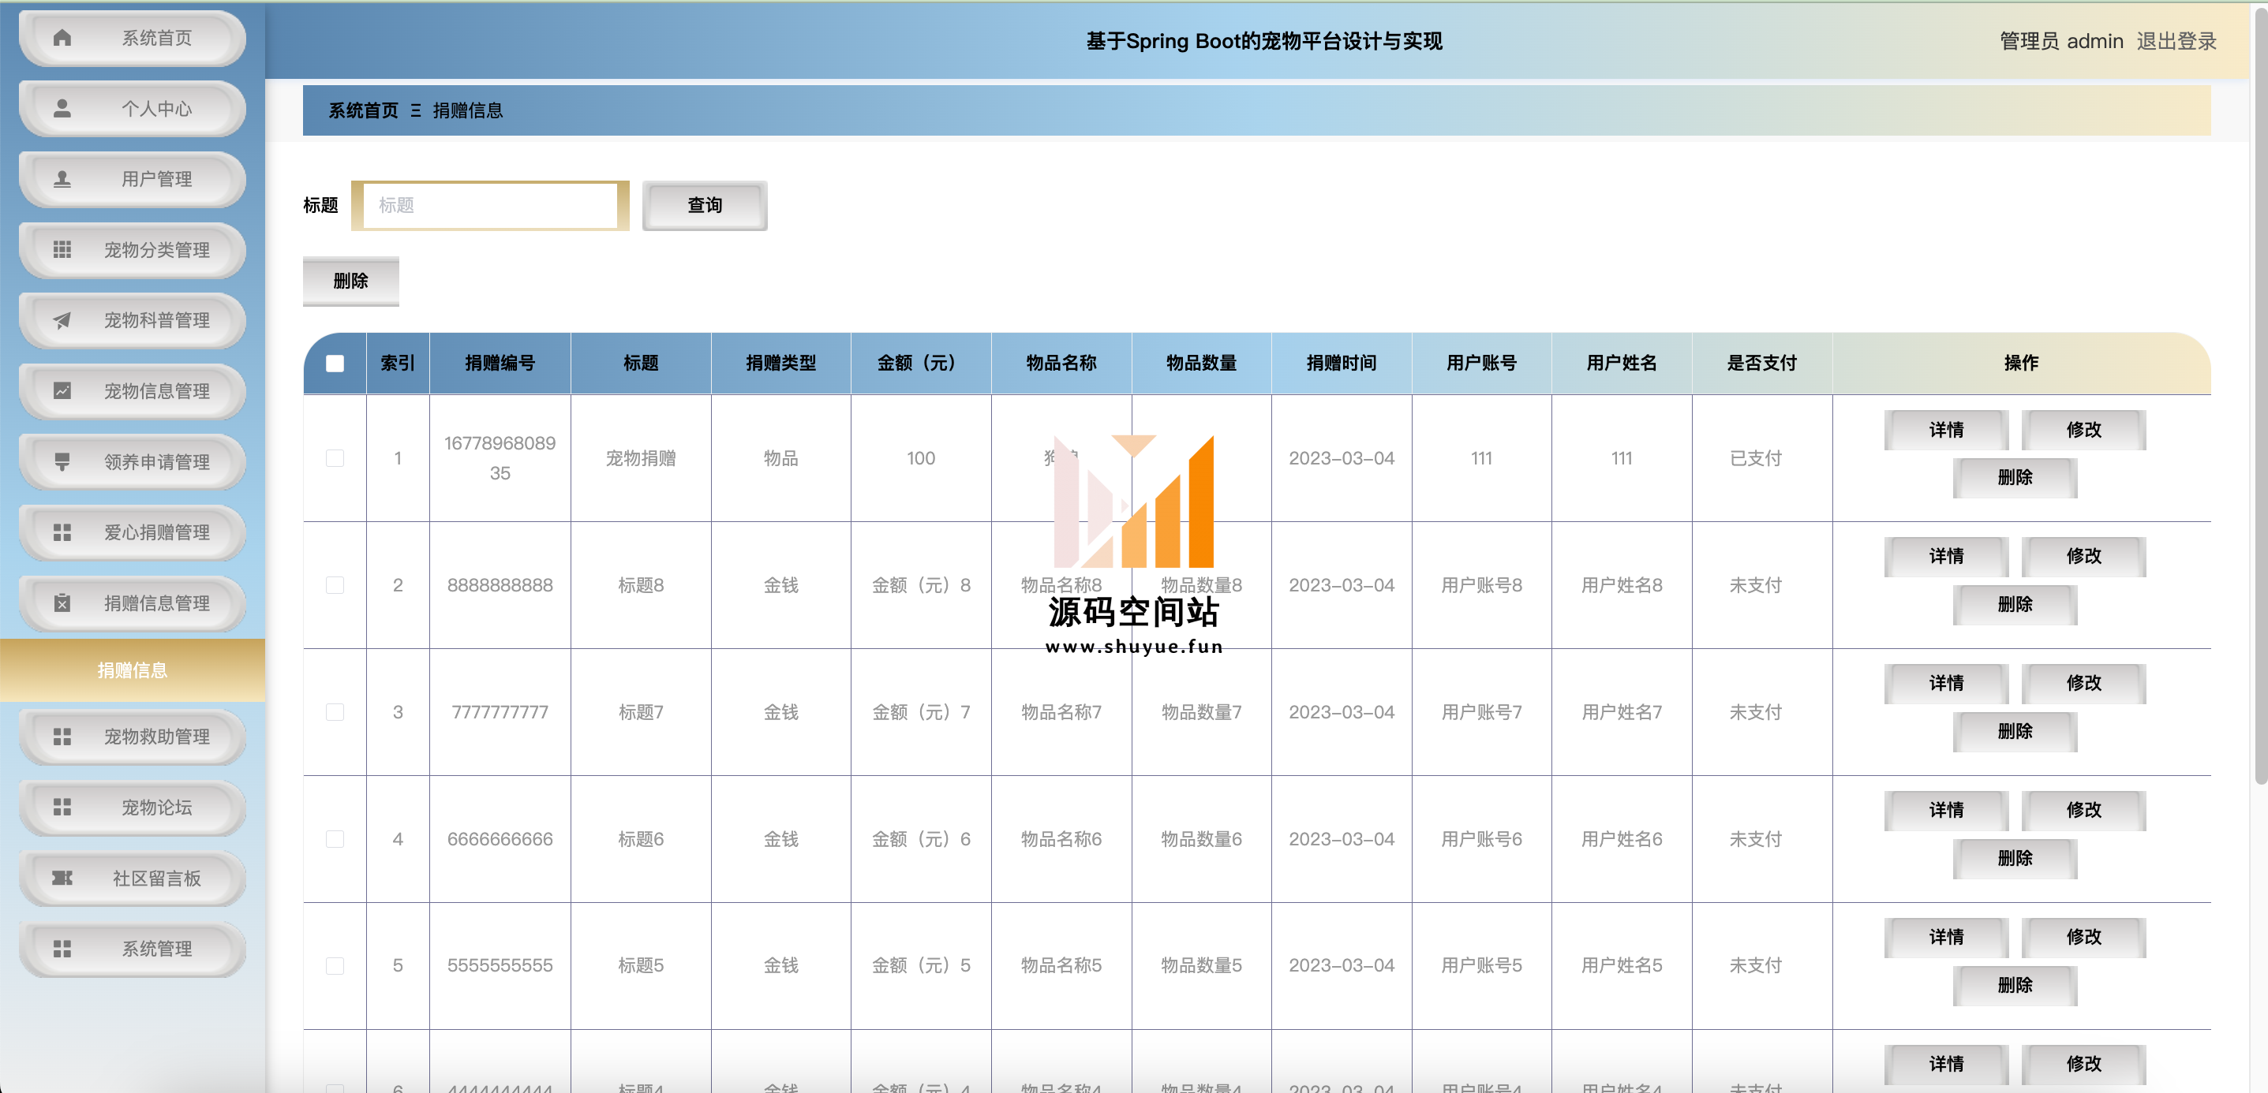Open 社区留言板 sidebar menu
Viewport: 2268px width, 1093px height.
[132, 879]
